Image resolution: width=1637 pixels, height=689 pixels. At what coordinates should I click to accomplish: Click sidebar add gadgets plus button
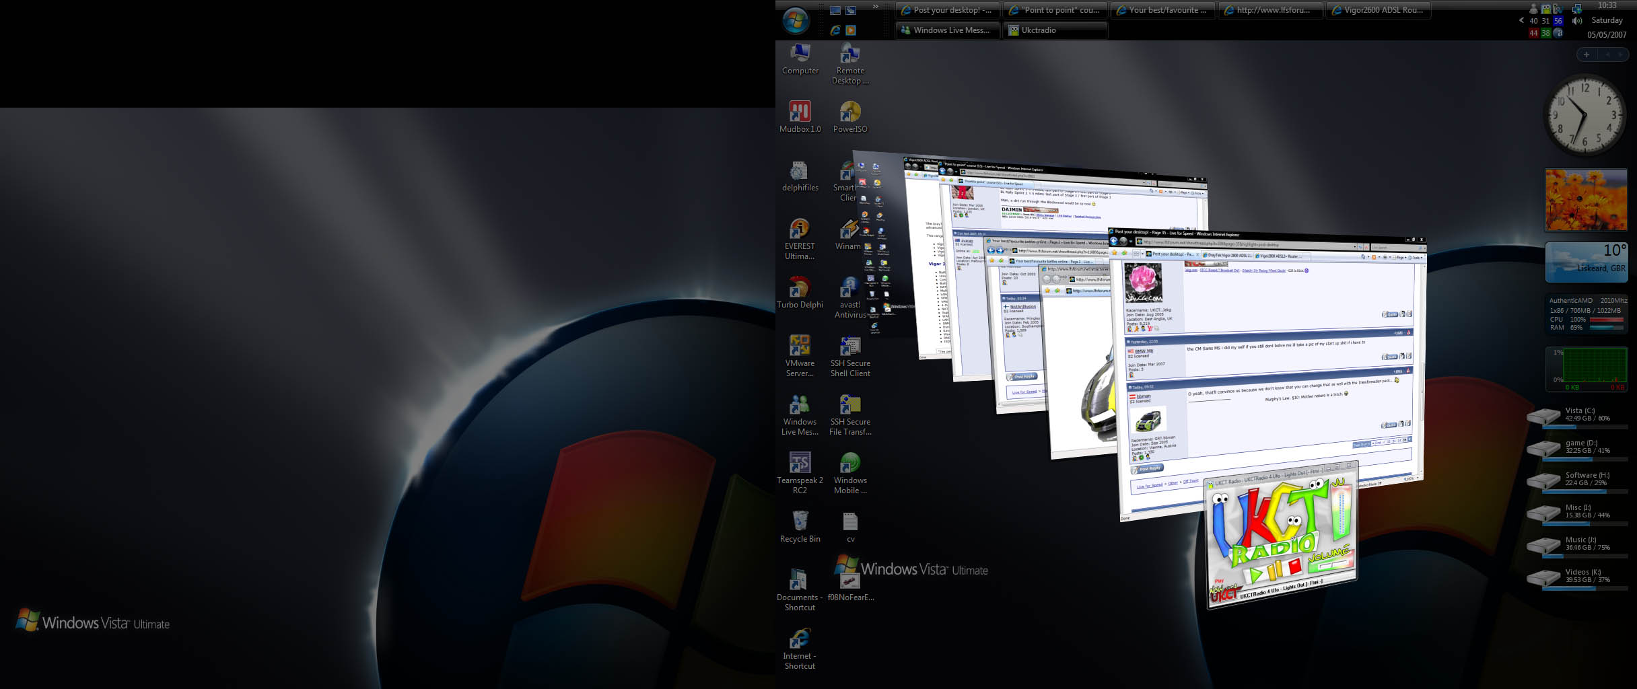(1587, 55)
